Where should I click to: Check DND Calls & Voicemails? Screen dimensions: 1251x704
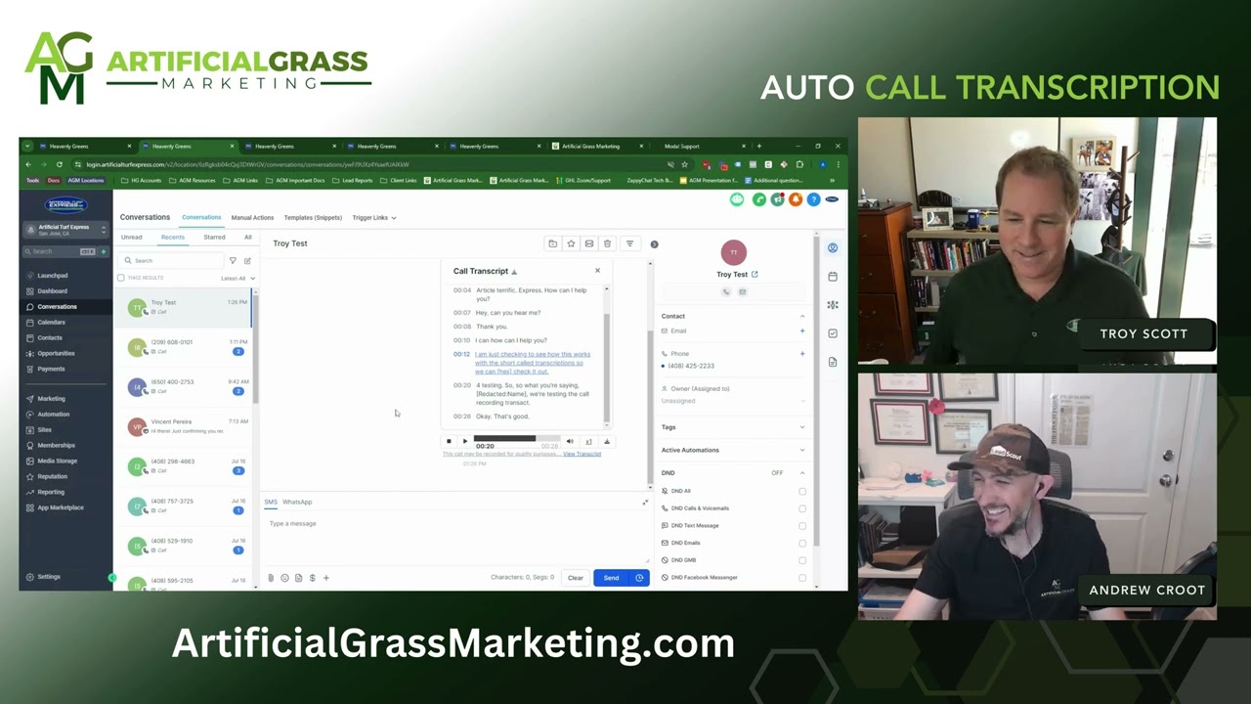[802, 508]
